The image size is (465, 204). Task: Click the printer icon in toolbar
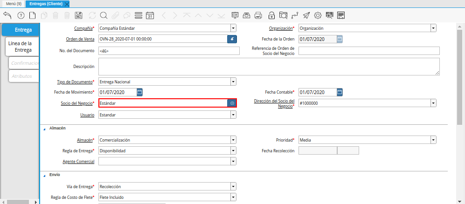coord(259,15)
